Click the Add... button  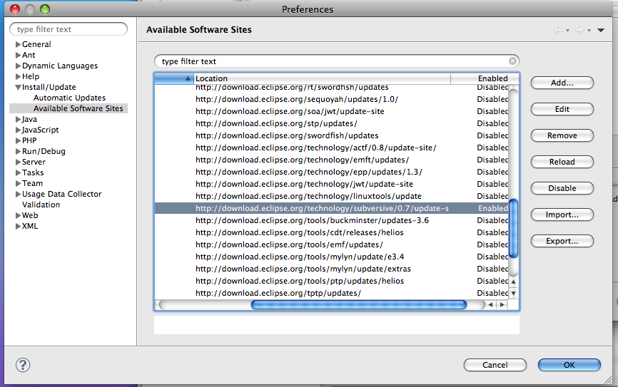click(x=562, y=83)
